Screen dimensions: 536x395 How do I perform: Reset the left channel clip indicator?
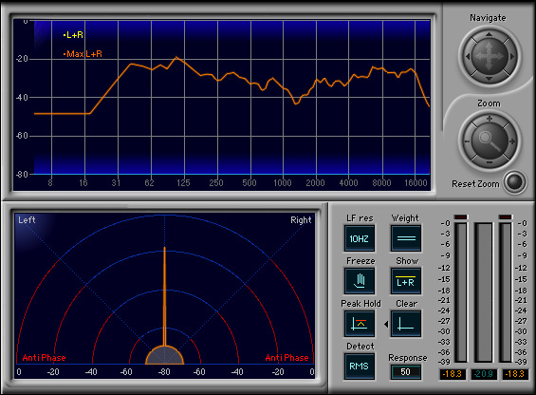point(461,217)
